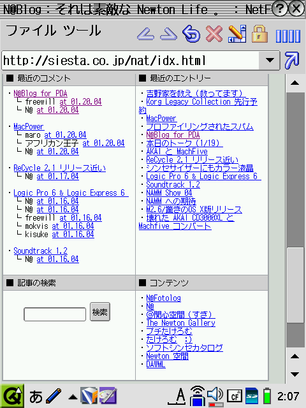Open the N@Fotolog content link

click(x=163, y=298)
